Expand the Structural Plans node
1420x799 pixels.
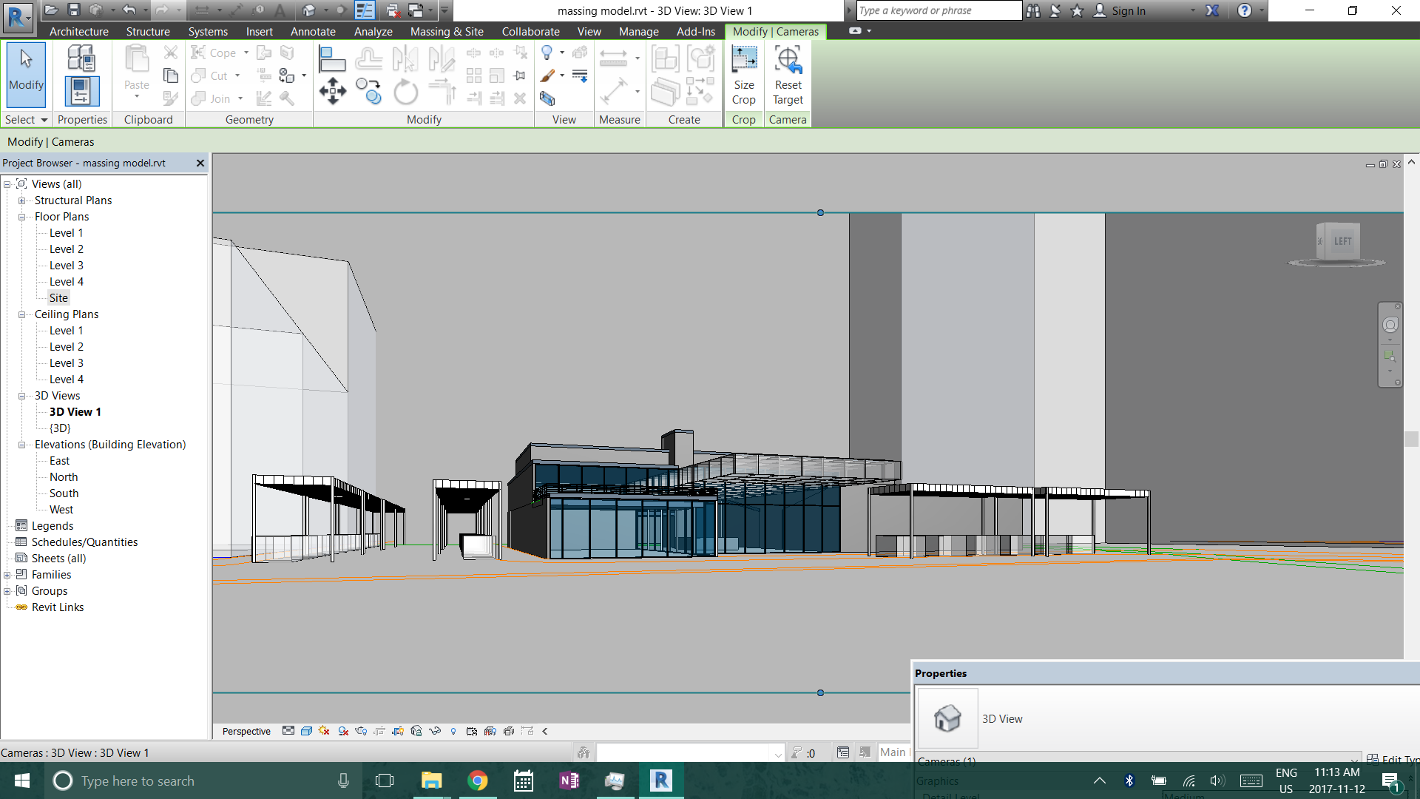22,200
